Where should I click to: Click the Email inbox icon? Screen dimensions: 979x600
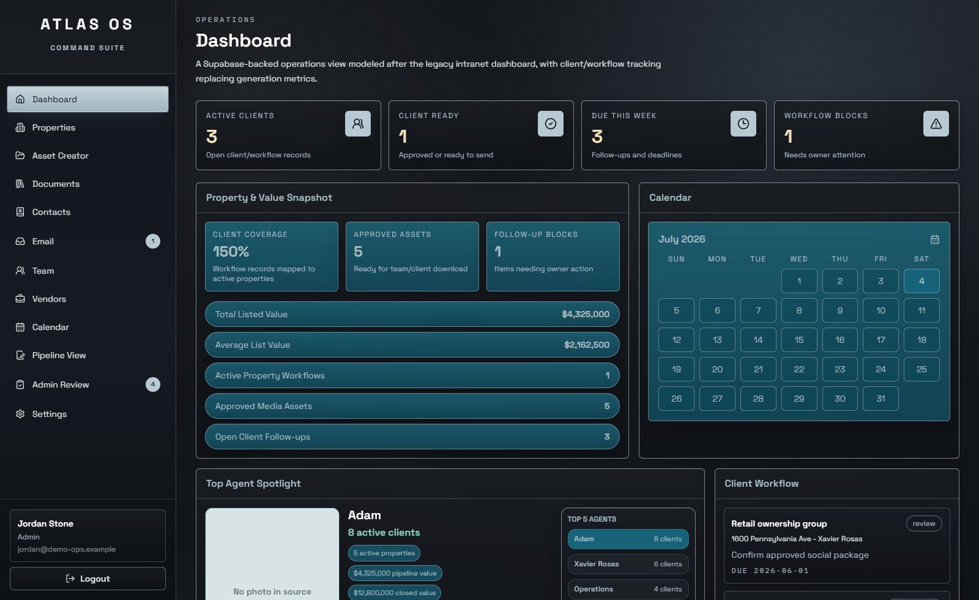pyautogui.click(x=20, y=241)
